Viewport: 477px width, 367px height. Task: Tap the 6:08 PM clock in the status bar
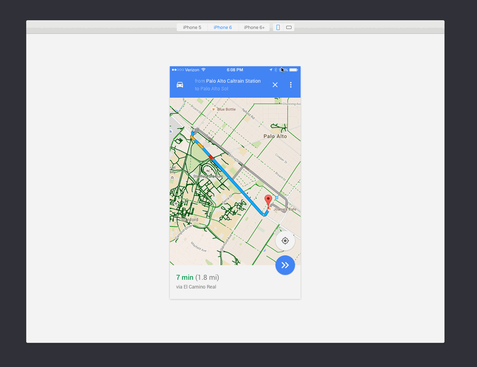(235, 70)
